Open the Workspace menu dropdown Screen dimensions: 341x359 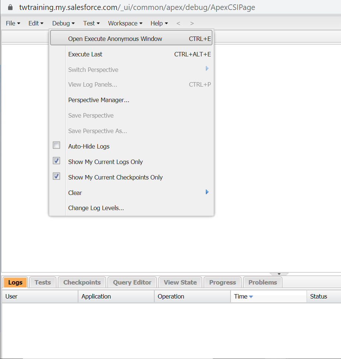click(x=125, y=23)
